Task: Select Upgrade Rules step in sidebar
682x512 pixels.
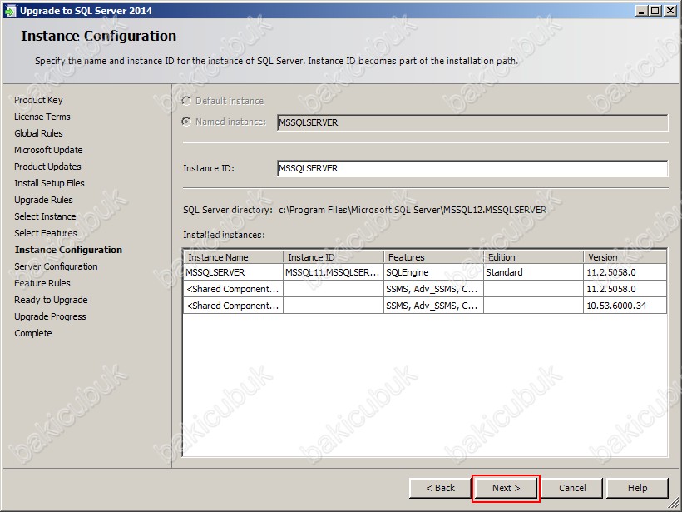Action: (x=43, y=200)
